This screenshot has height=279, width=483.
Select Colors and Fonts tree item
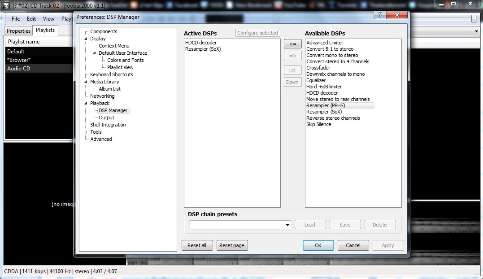tap(126, 60)
